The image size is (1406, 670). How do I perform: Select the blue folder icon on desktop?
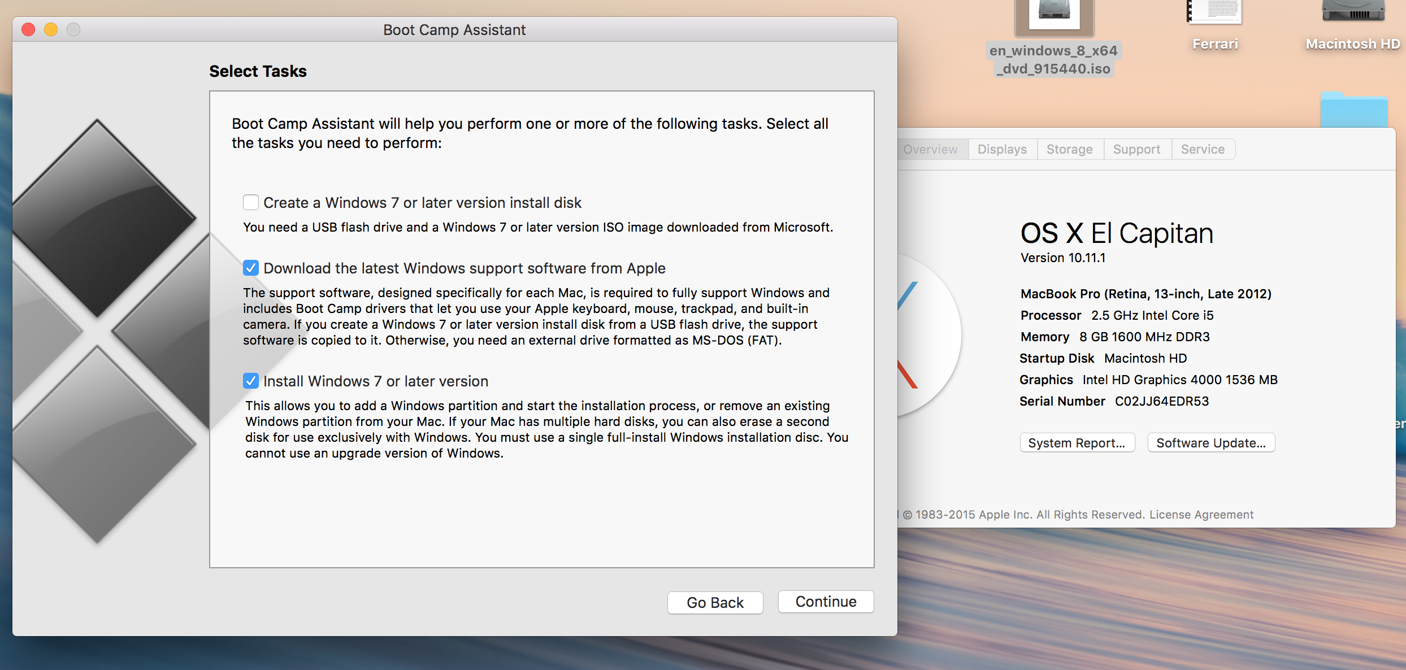point(1354,110)
